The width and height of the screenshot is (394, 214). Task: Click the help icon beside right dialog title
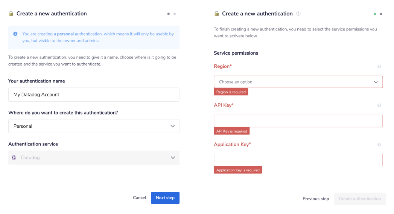298,14
